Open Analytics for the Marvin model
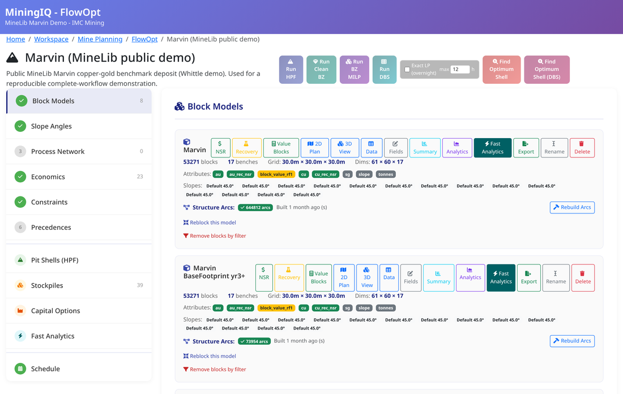 tap(457, 148)
